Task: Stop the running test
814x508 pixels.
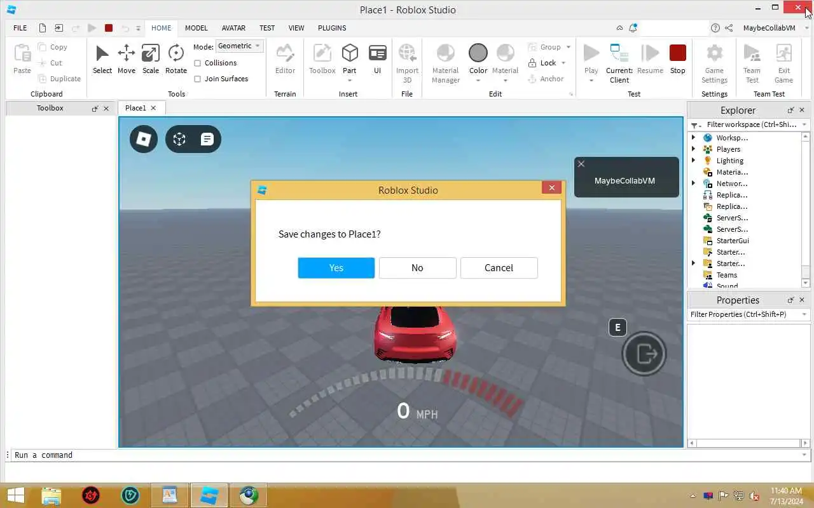Action: point(678,59)
